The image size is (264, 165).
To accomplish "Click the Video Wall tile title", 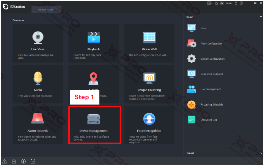I will 149,49.
